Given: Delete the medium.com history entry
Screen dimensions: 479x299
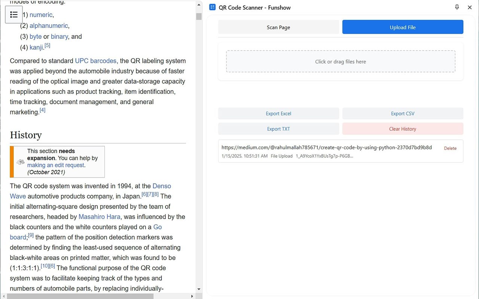Looking at the screenshot, I should pyautogui.click(x=450, y=148).
